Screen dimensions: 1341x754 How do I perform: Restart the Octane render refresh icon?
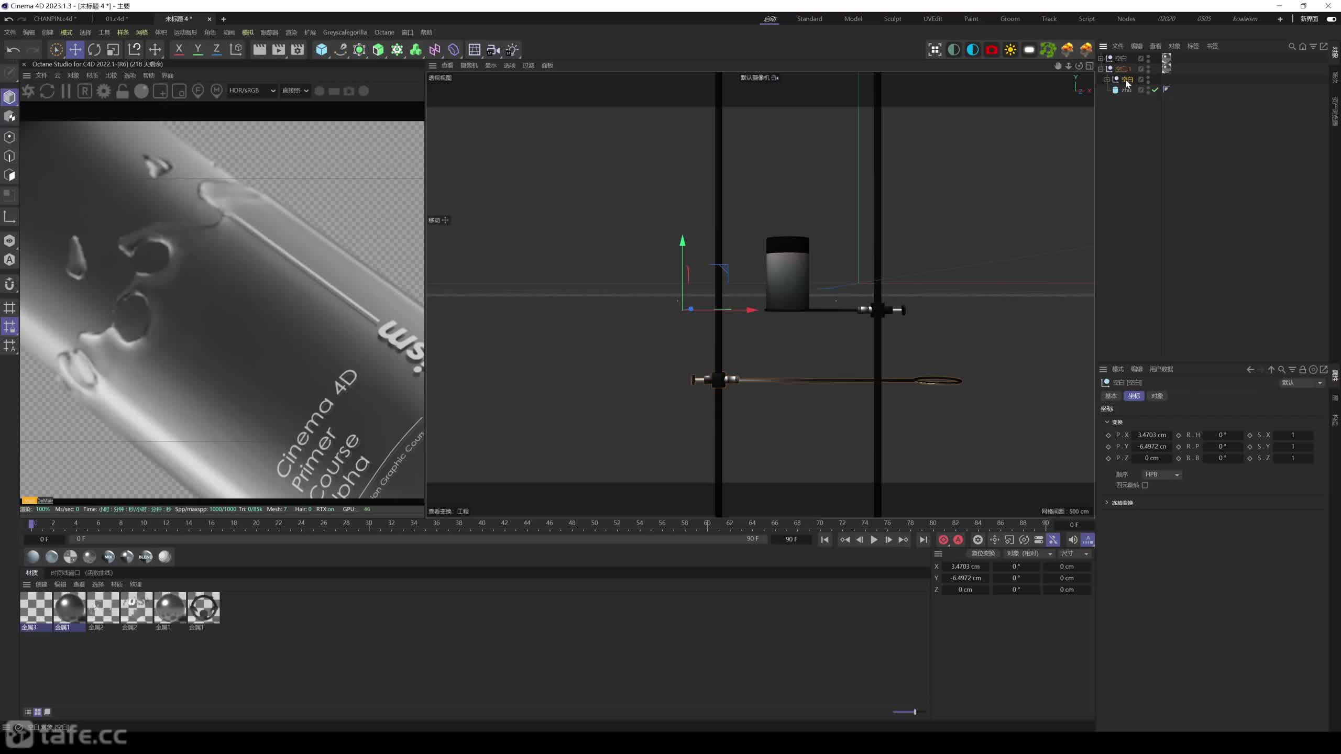point(47,91)
